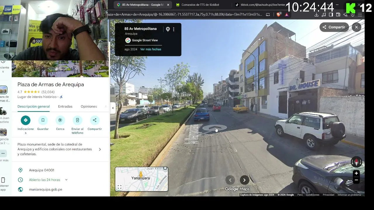This screenshot has height=210, width=374.
Task: Click the wheelchair accessibility icon
Action: tap(61, 97)
